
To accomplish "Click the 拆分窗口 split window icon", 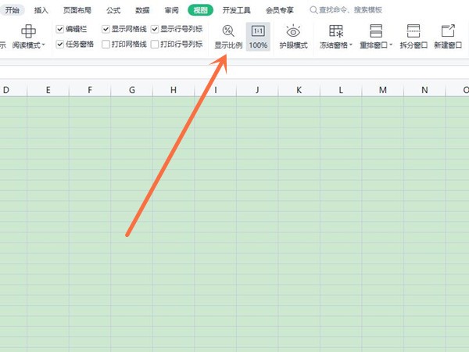I will [x=413, y=31].
